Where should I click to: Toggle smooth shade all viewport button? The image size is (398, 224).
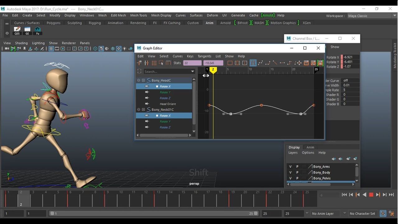[x=101, y=49]
